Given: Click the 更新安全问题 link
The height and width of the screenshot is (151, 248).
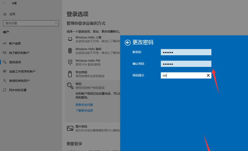Looking at the screenshot, I should [x=84, y=105].
